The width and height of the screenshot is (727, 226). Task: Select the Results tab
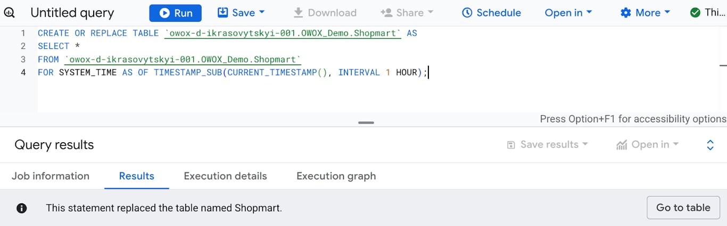137,176
